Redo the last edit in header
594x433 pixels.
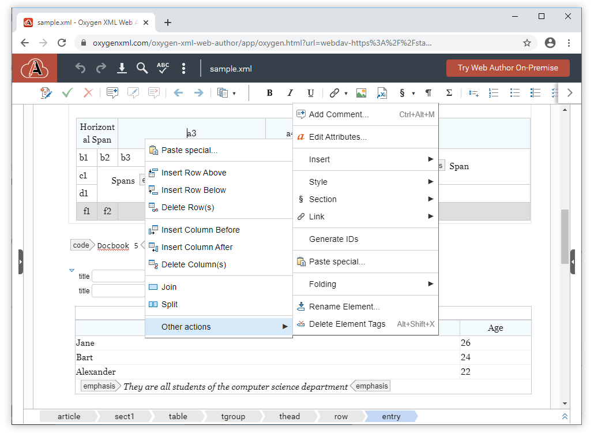pyautogui.click(x=101, y=68)
